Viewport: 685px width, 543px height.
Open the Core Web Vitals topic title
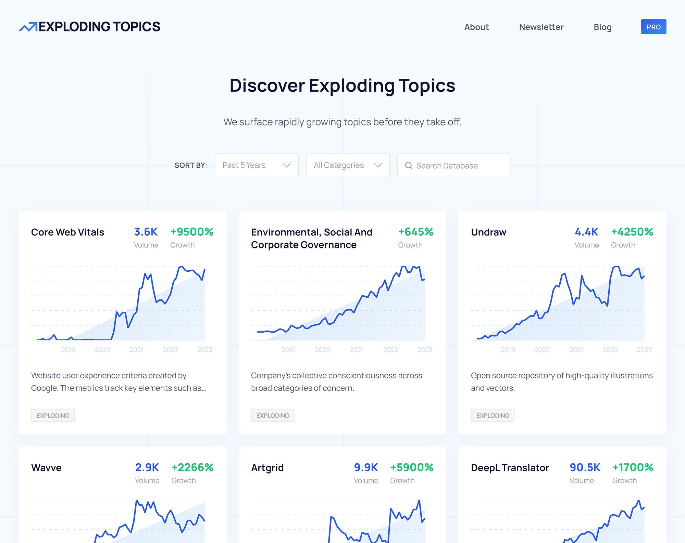coord(67,232)
